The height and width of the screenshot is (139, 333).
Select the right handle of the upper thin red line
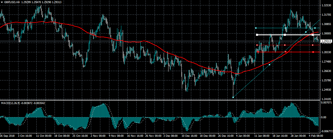point(313,45)
